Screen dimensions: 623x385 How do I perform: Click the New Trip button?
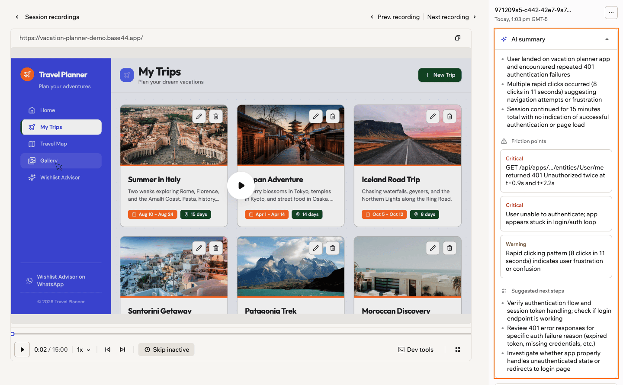pos(440,75)
